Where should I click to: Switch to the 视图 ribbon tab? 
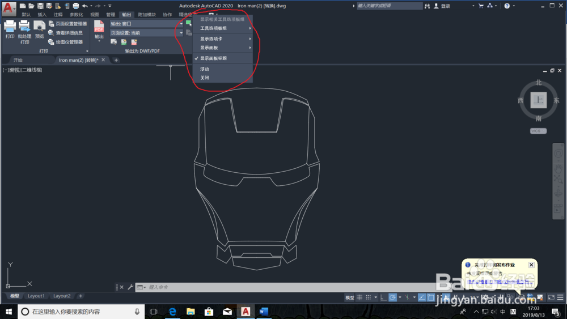click(95, 15)
